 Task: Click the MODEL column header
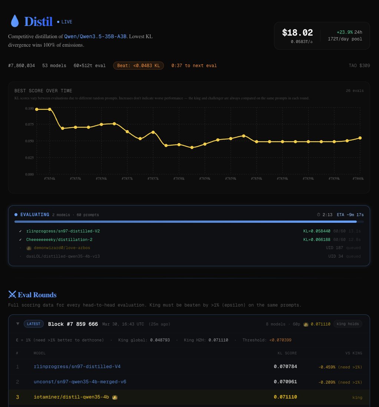[x=39, y=353]
